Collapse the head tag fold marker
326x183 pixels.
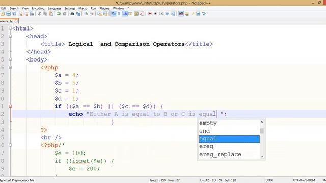(x=10, y=36)
